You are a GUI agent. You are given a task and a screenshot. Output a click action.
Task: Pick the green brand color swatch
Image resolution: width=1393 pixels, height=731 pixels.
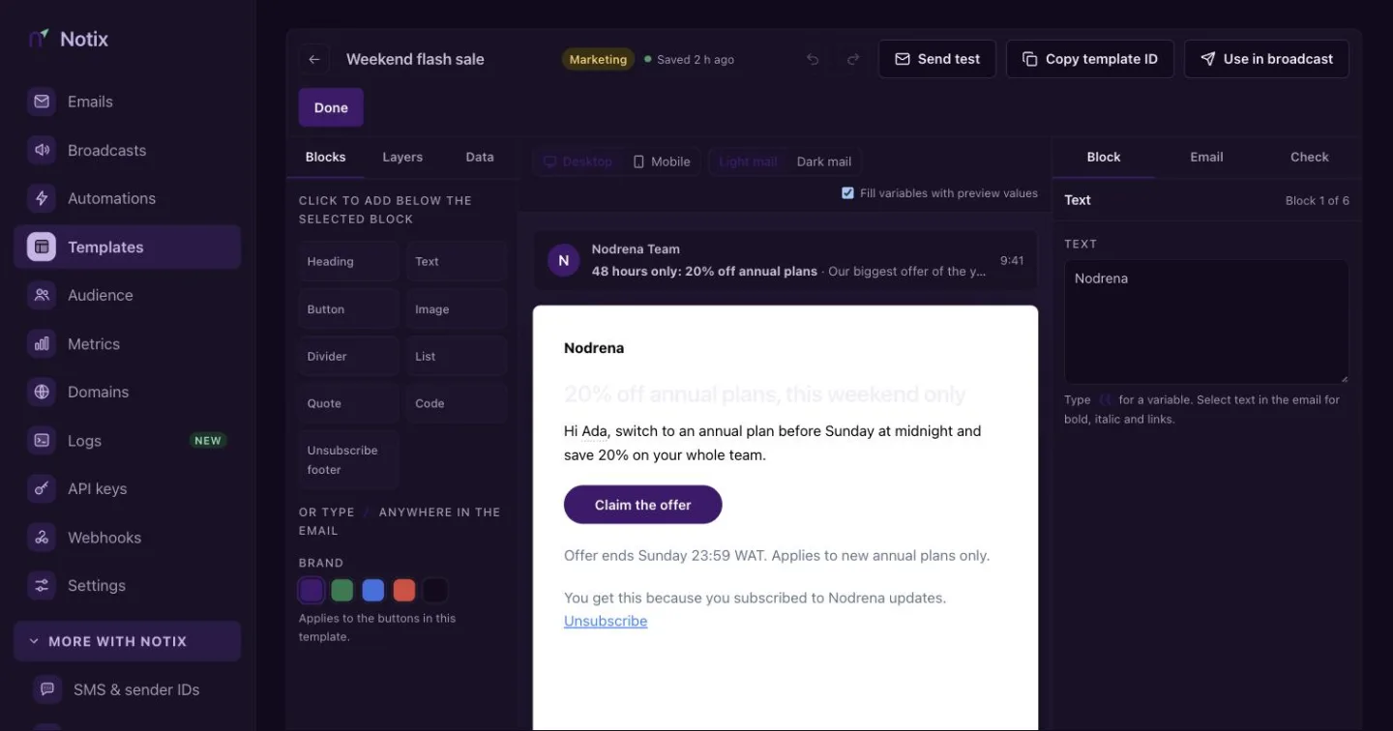click(x=342, y=590)
